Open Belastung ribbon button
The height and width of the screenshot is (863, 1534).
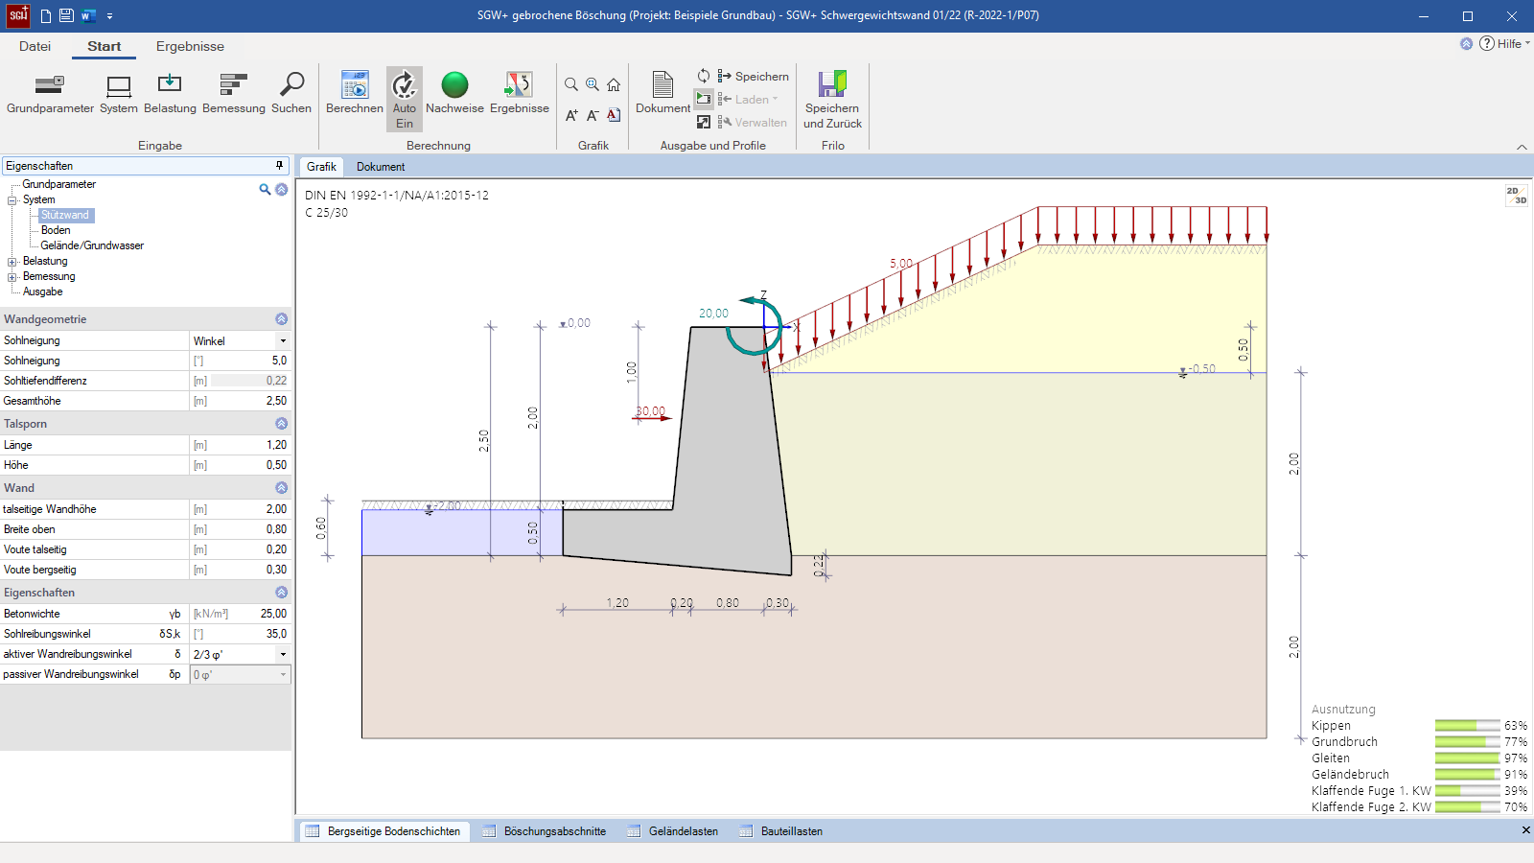[170, 94]
